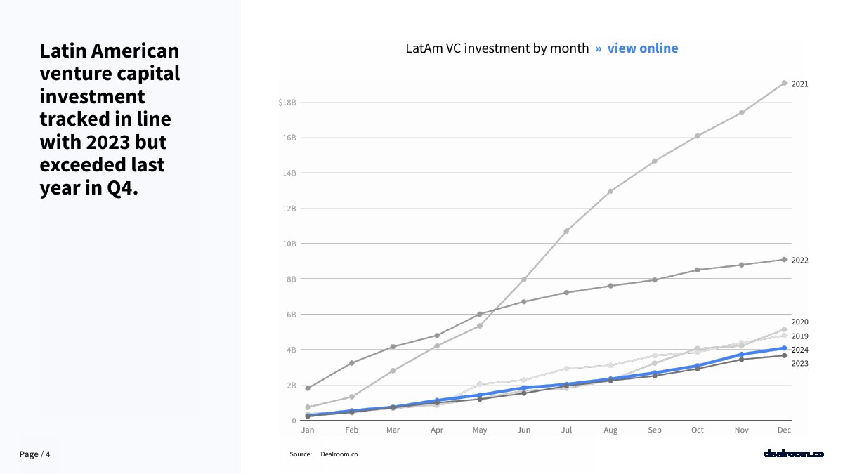Click the 2019 series label

pos(799,336)
